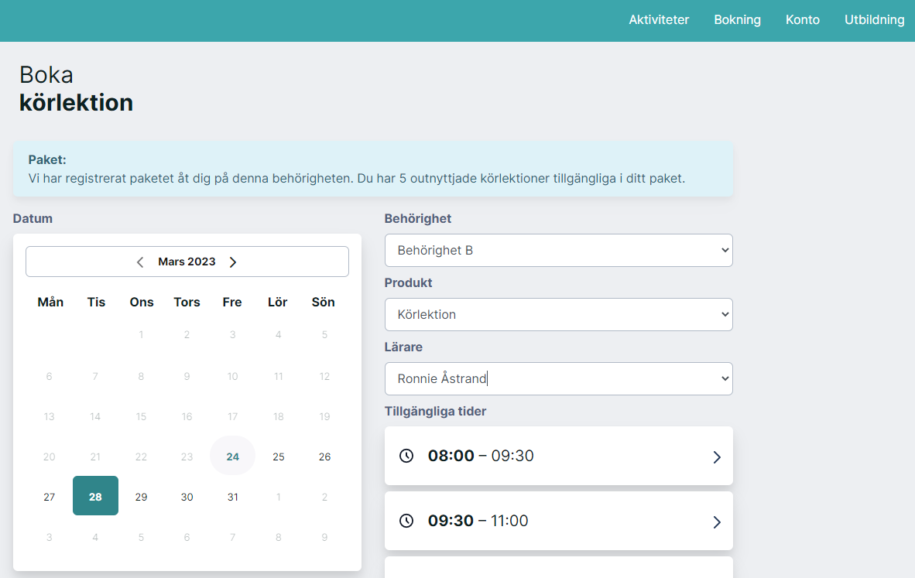Click disabled date March 15
The width and height of the screenshot is (915, 578).
point(141,416)
